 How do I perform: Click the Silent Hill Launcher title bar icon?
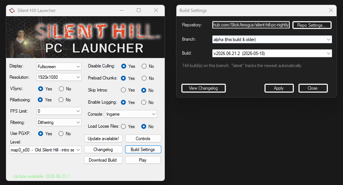(12, 11)
